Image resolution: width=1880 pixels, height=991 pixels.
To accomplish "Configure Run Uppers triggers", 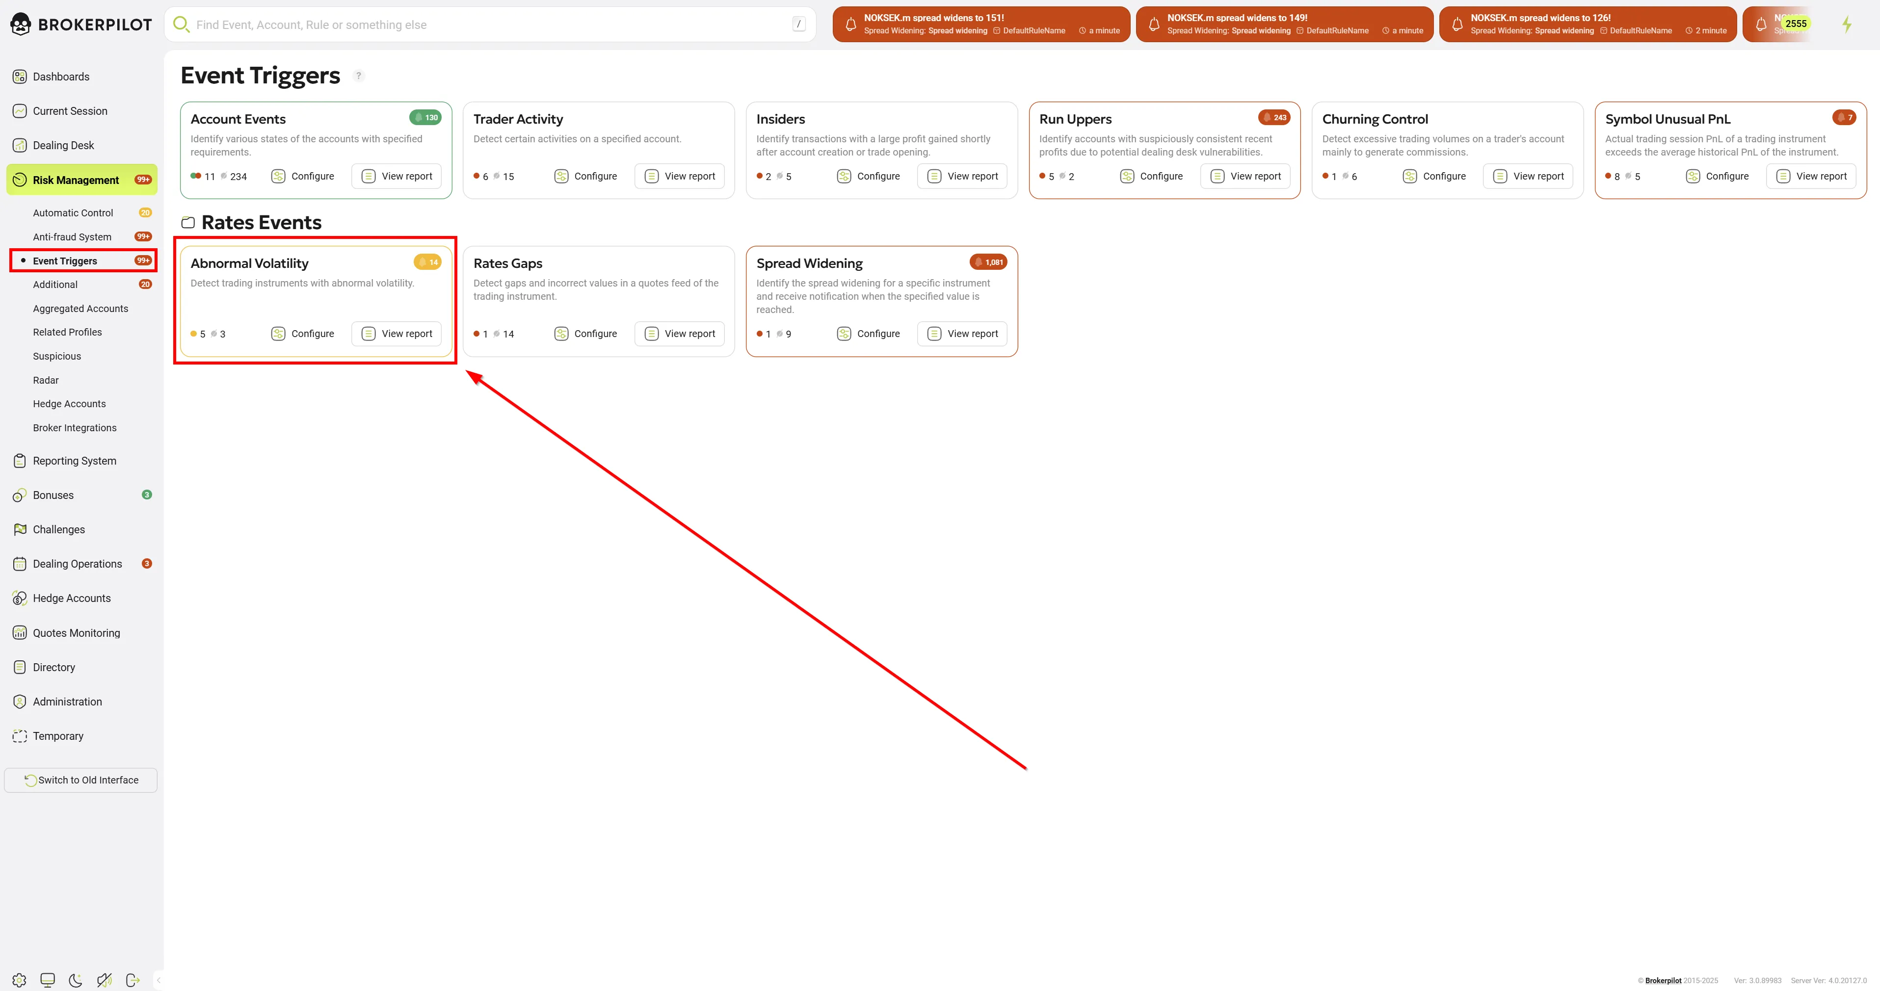I will (1152, 176).
